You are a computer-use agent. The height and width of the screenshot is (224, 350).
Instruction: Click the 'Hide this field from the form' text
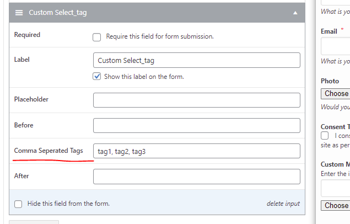tap(68, 204)
